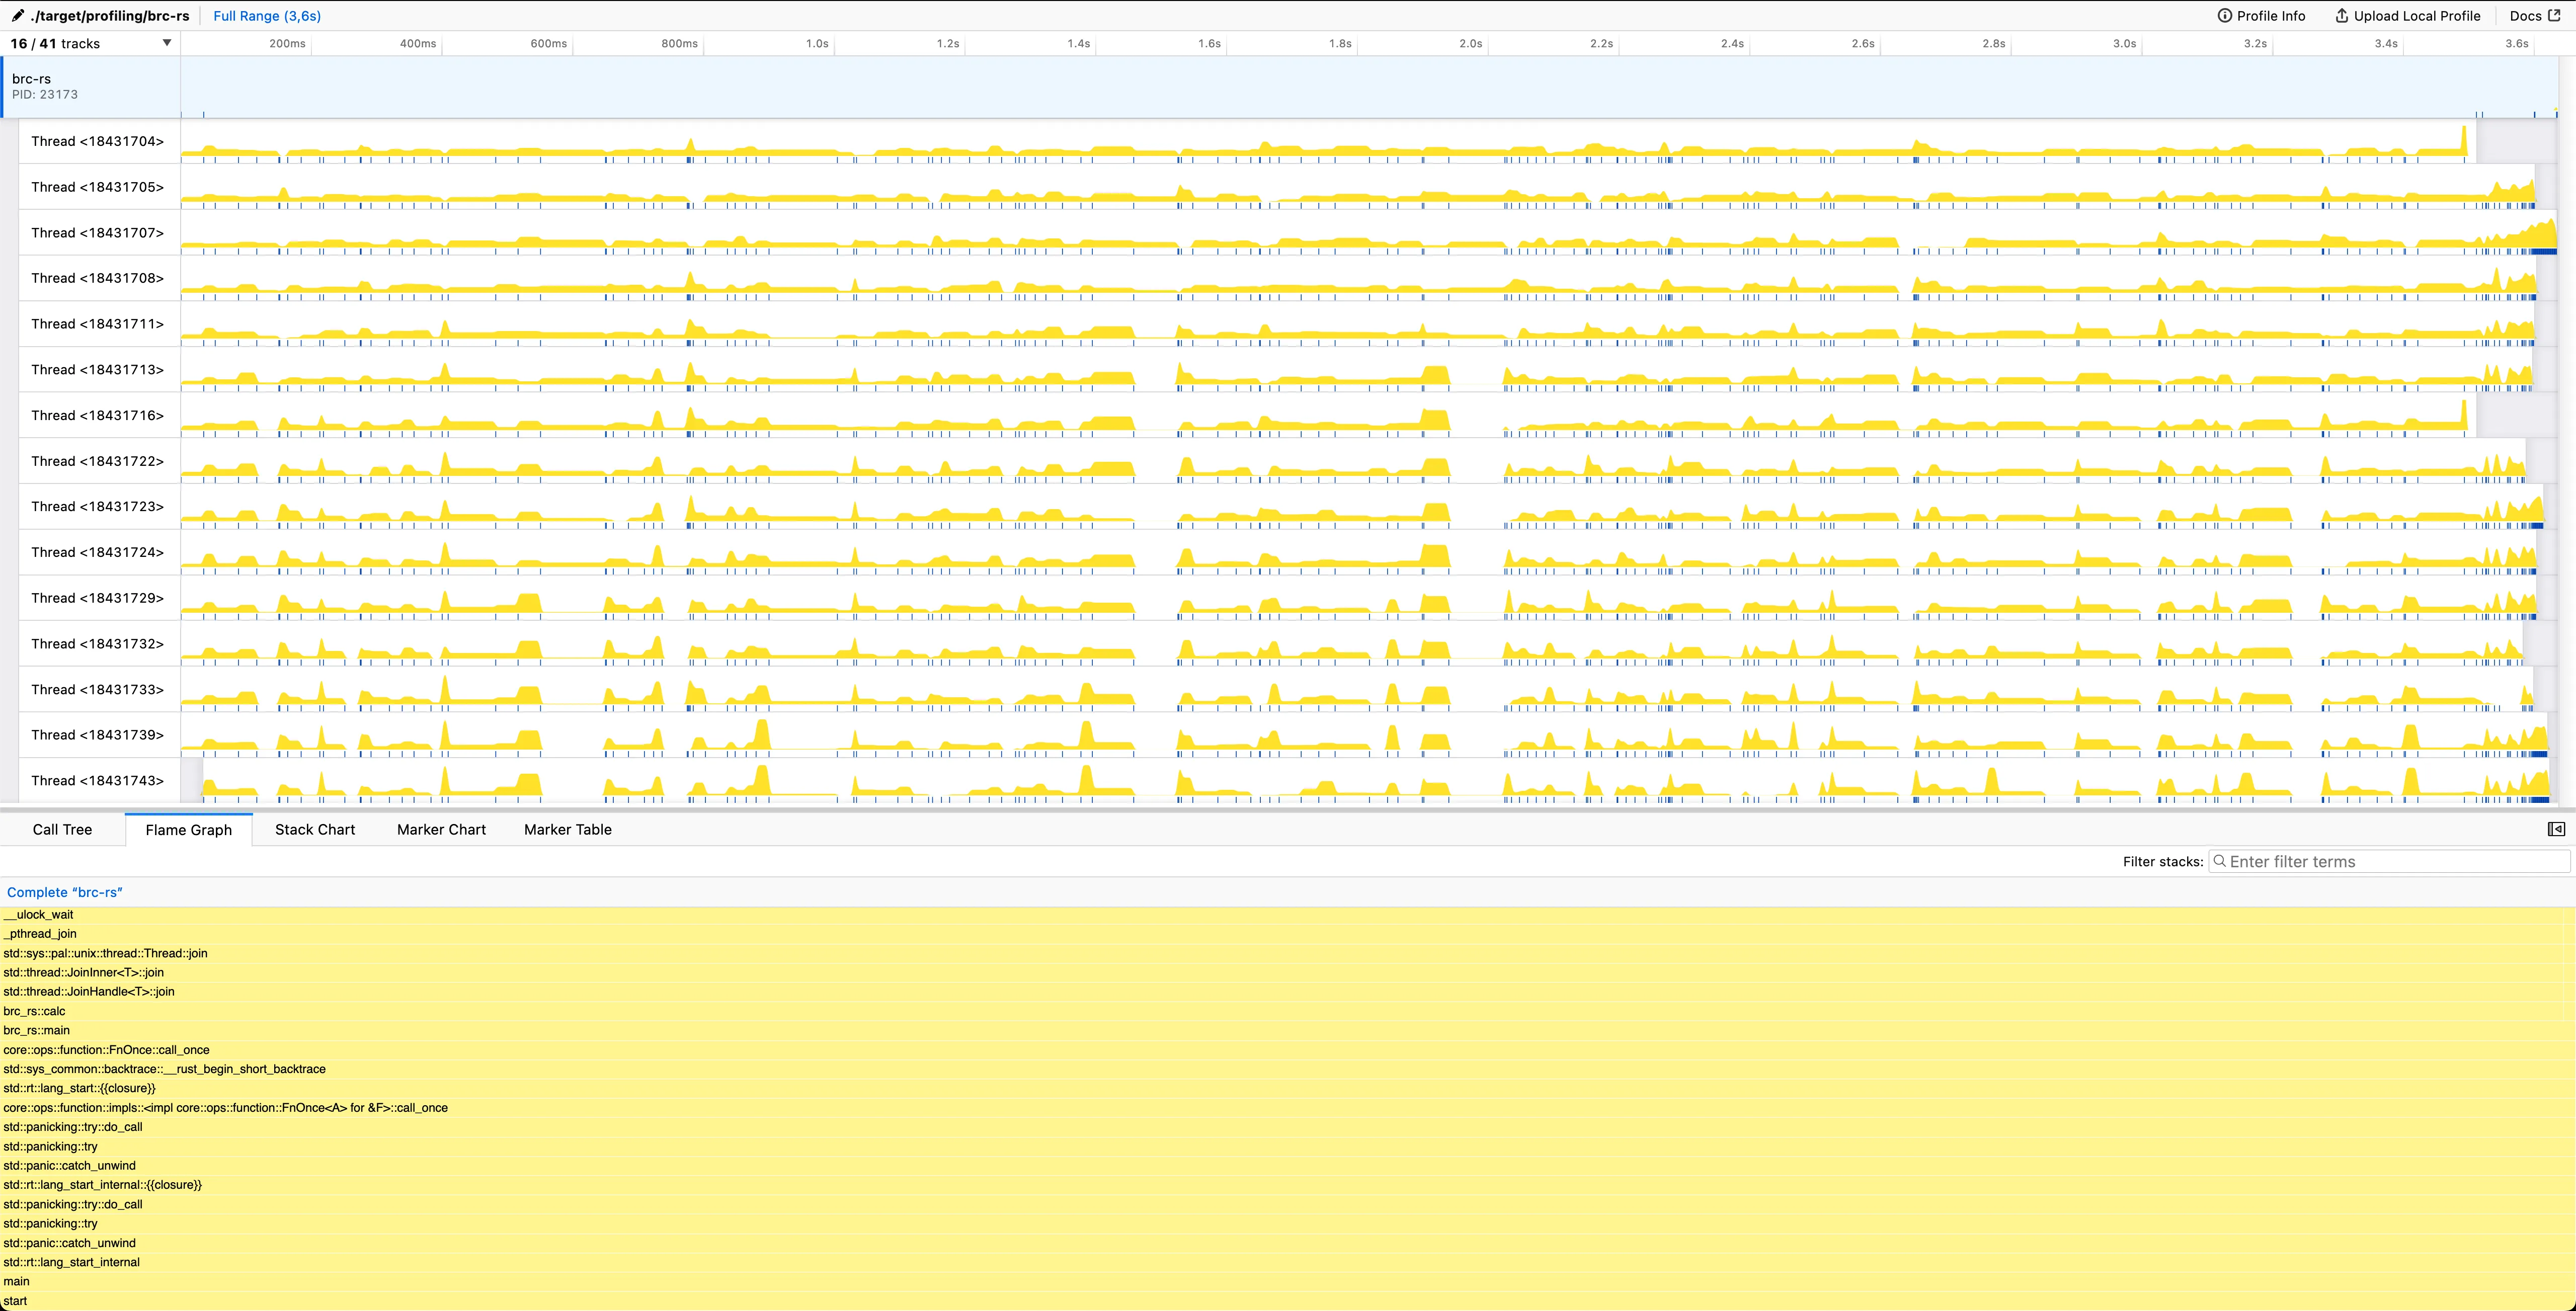Click the Complete "brc-rs" breadcrumb link
The width and height of the screenshot is (2576, 1311).
tap(64, 892)
